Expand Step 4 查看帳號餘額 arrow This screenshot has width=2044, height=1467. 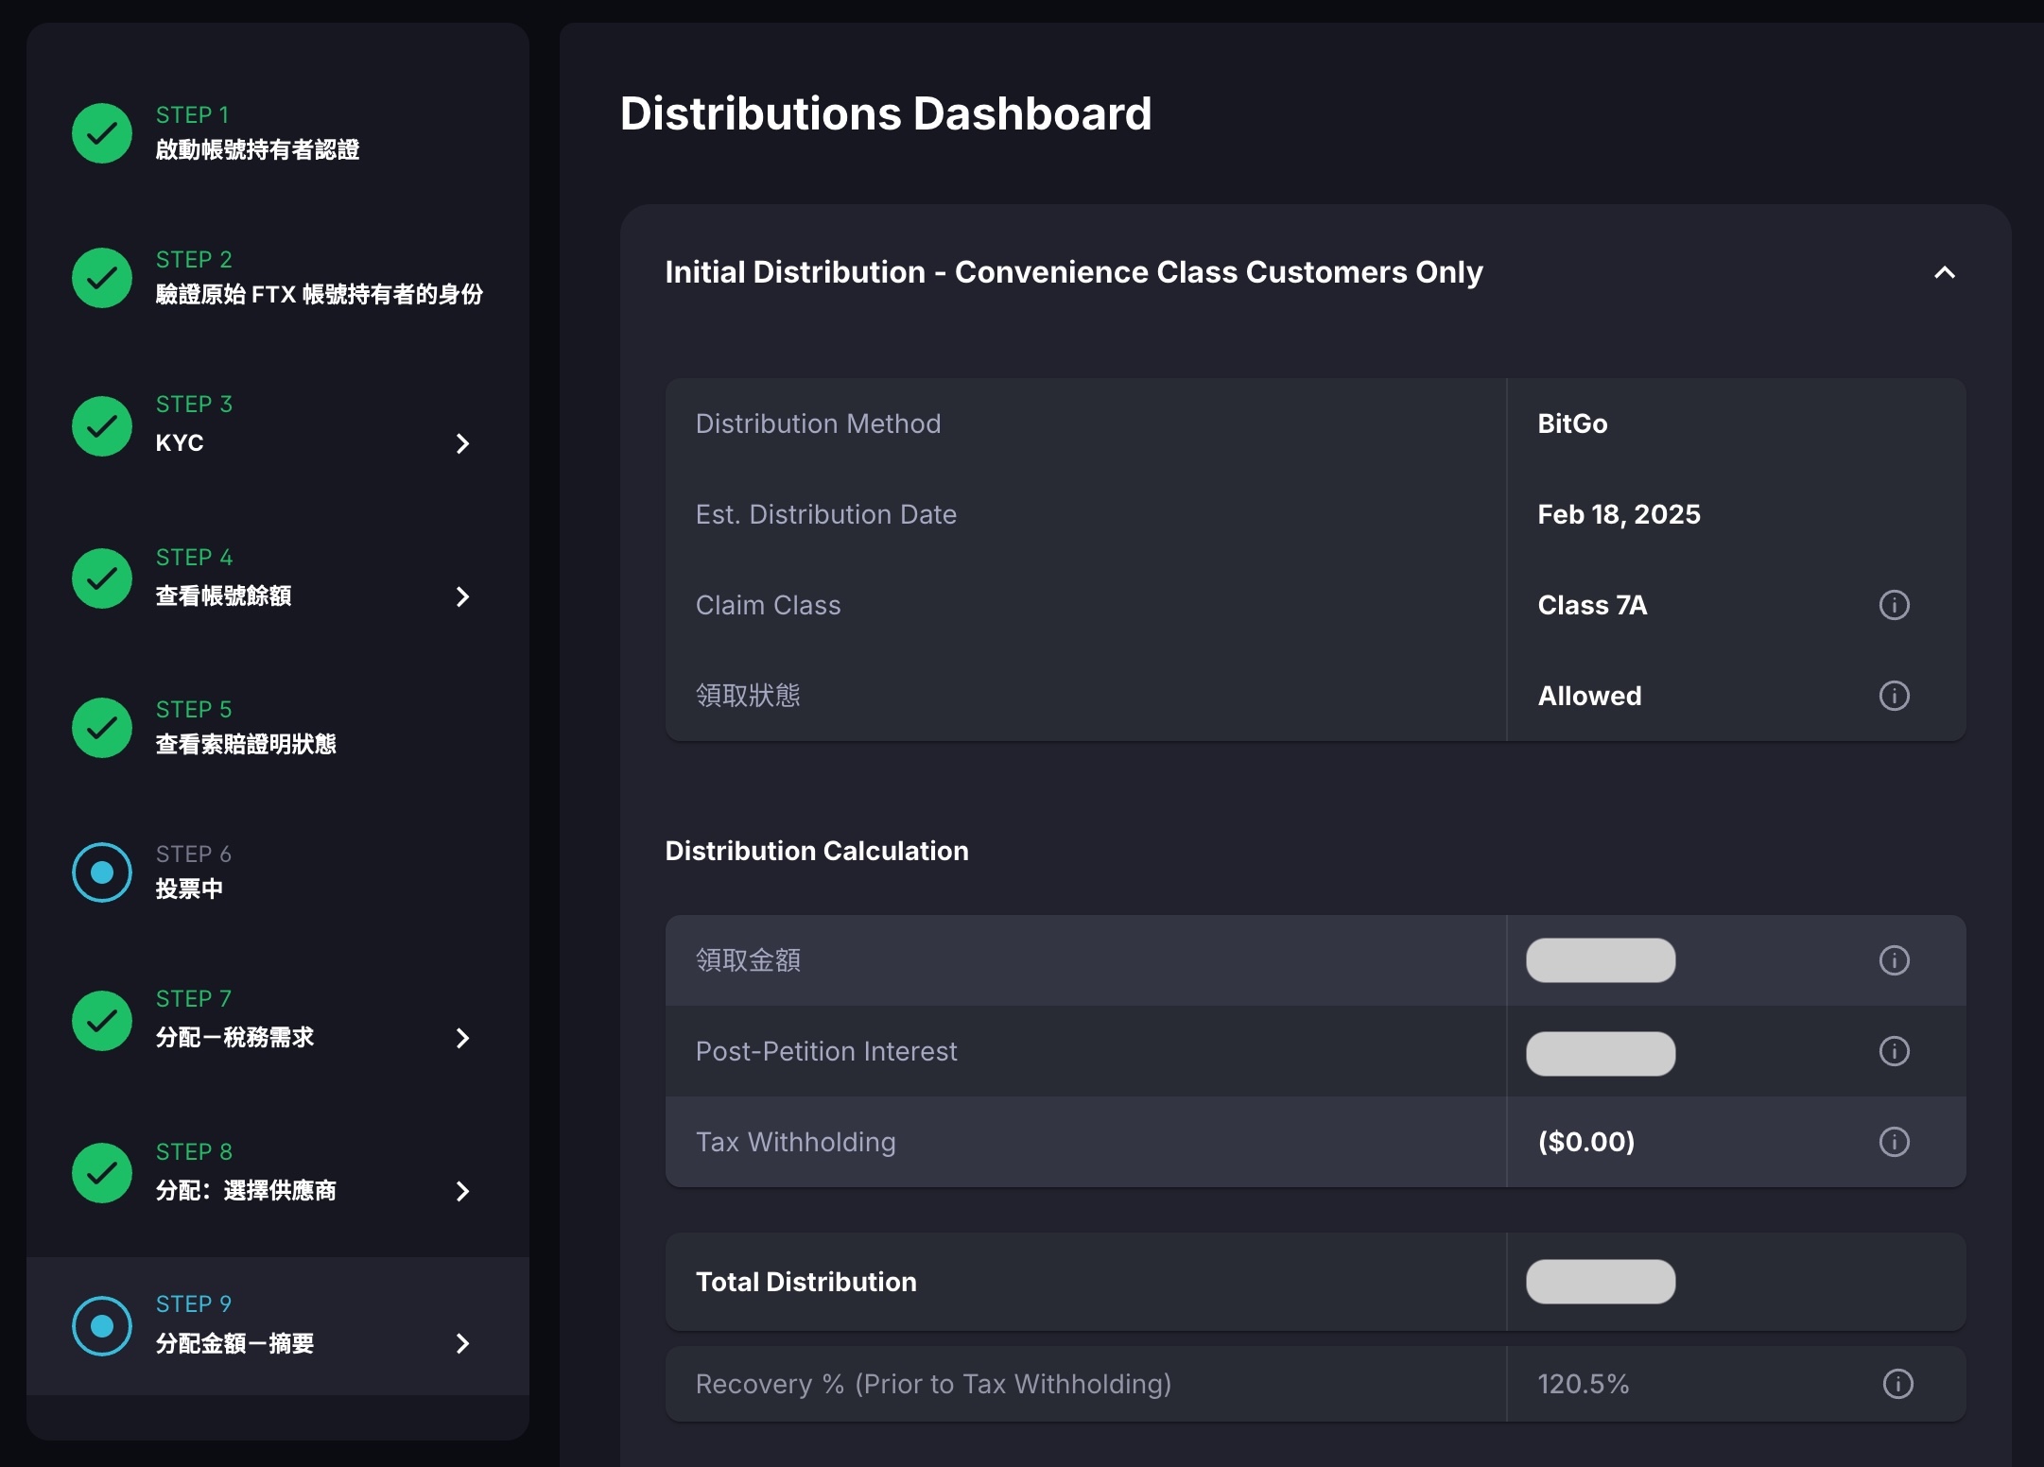[462, 596]
